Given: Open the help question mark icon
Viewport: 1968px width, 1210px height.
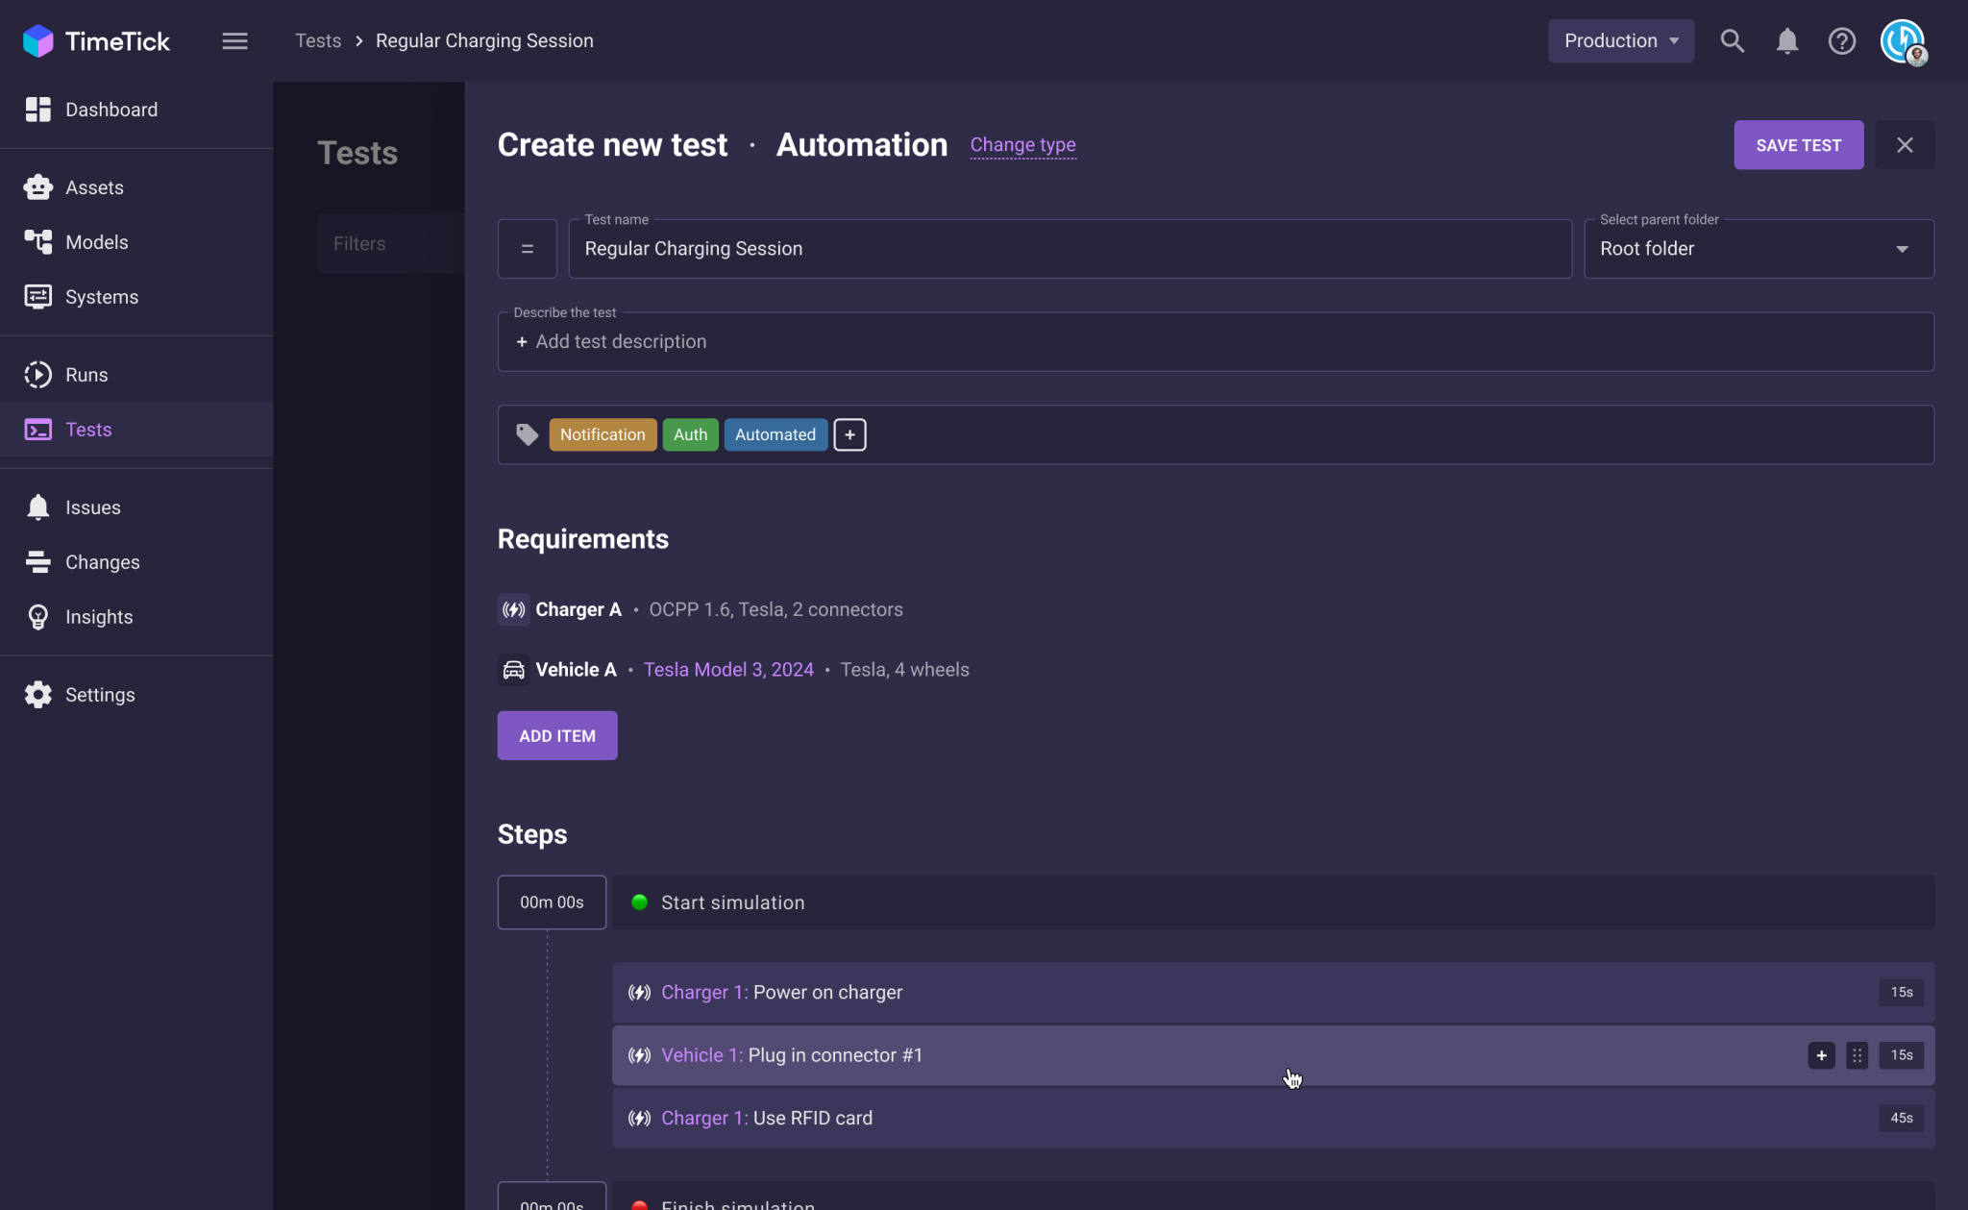Looking at the screenshot, I should (1841, 41).
